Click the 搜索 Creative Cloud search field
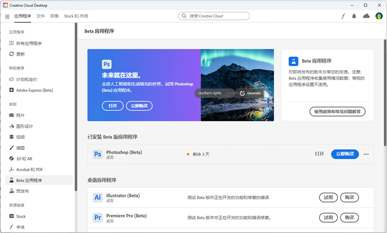The height and width of the screenshot is (233, 387). pyautogui.click(x=214, y=16)
